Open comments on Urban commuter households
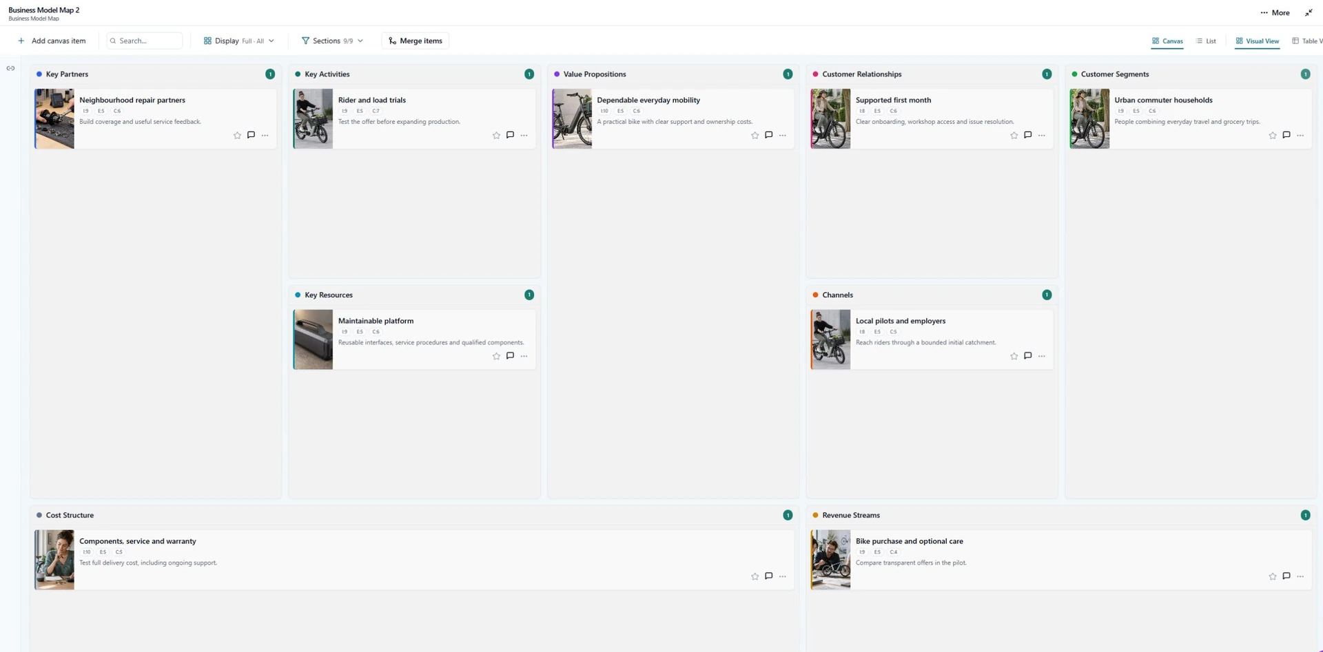 tap(1286, 135)
